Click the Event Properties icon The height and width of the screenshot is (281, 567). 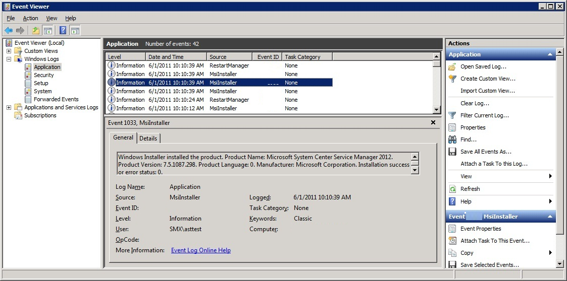[x=452, y=229]
